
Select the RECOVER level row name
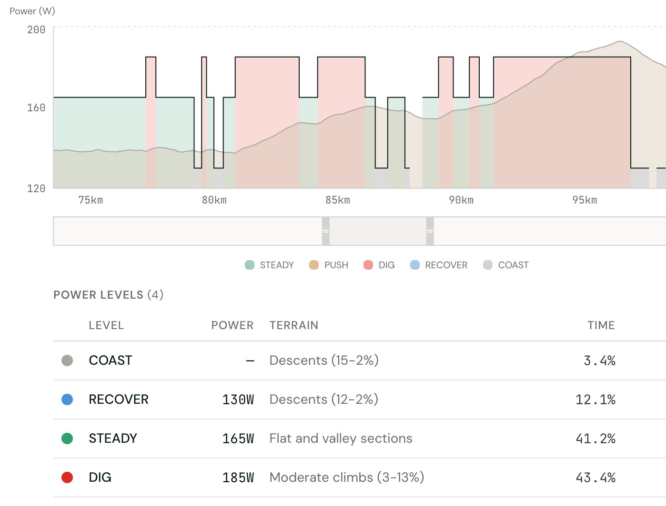119,399
